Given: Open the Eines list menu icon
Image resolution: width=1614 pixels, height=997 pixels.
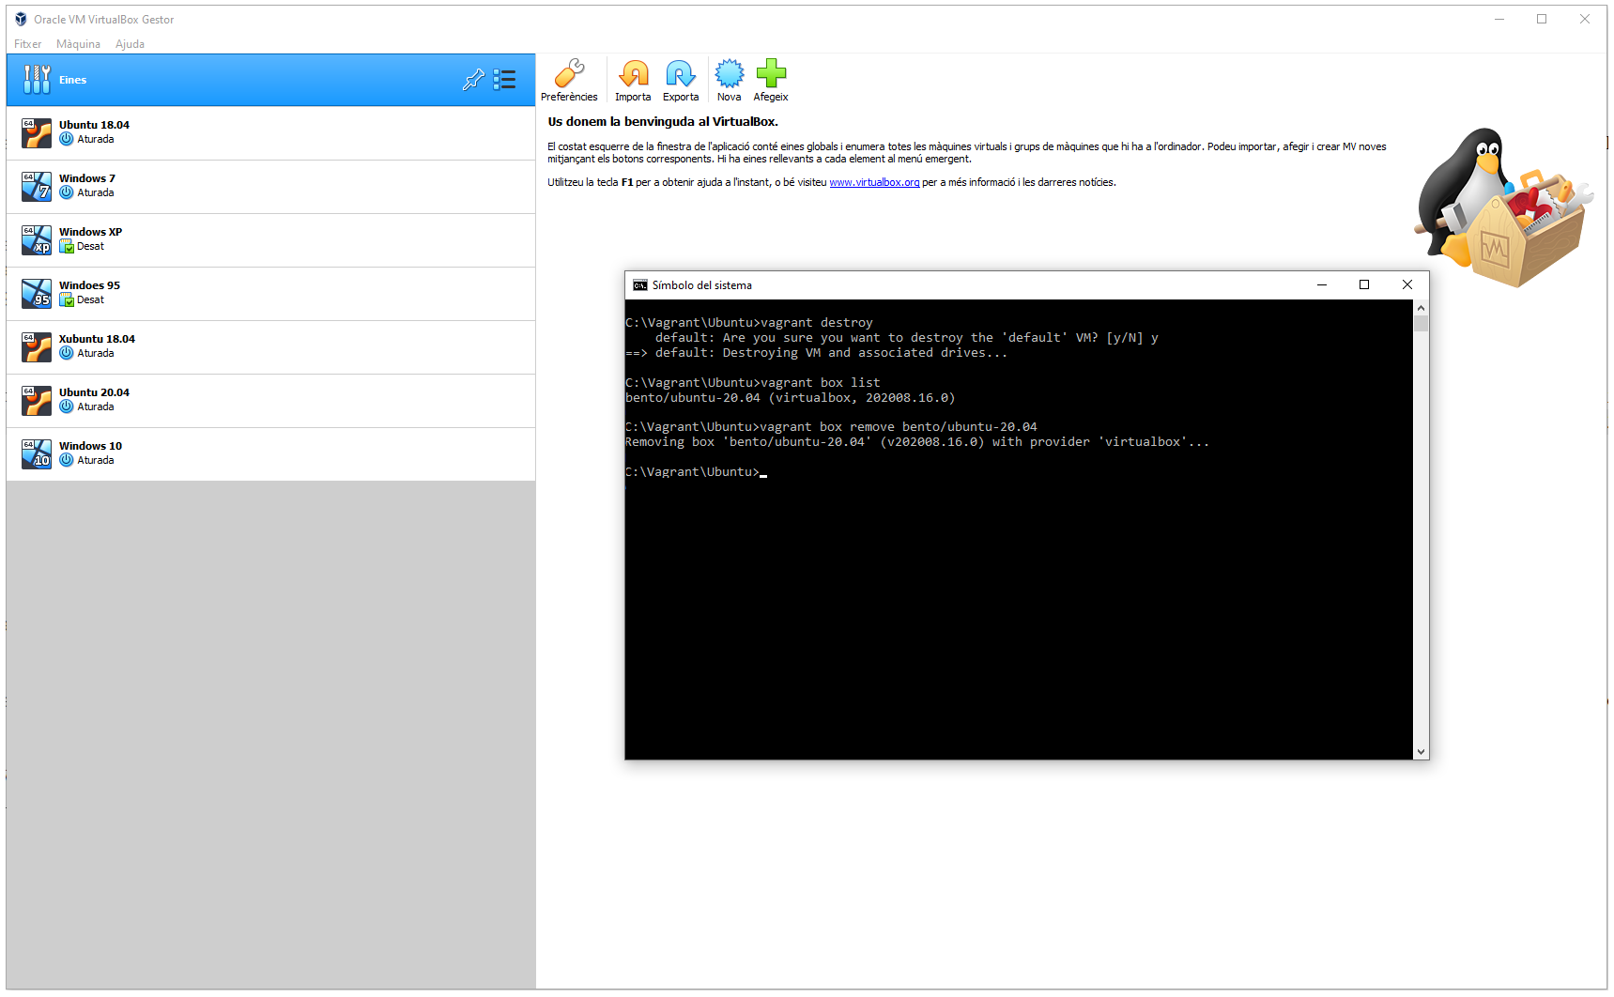Looking at the screenshot, I should point(505,80).
